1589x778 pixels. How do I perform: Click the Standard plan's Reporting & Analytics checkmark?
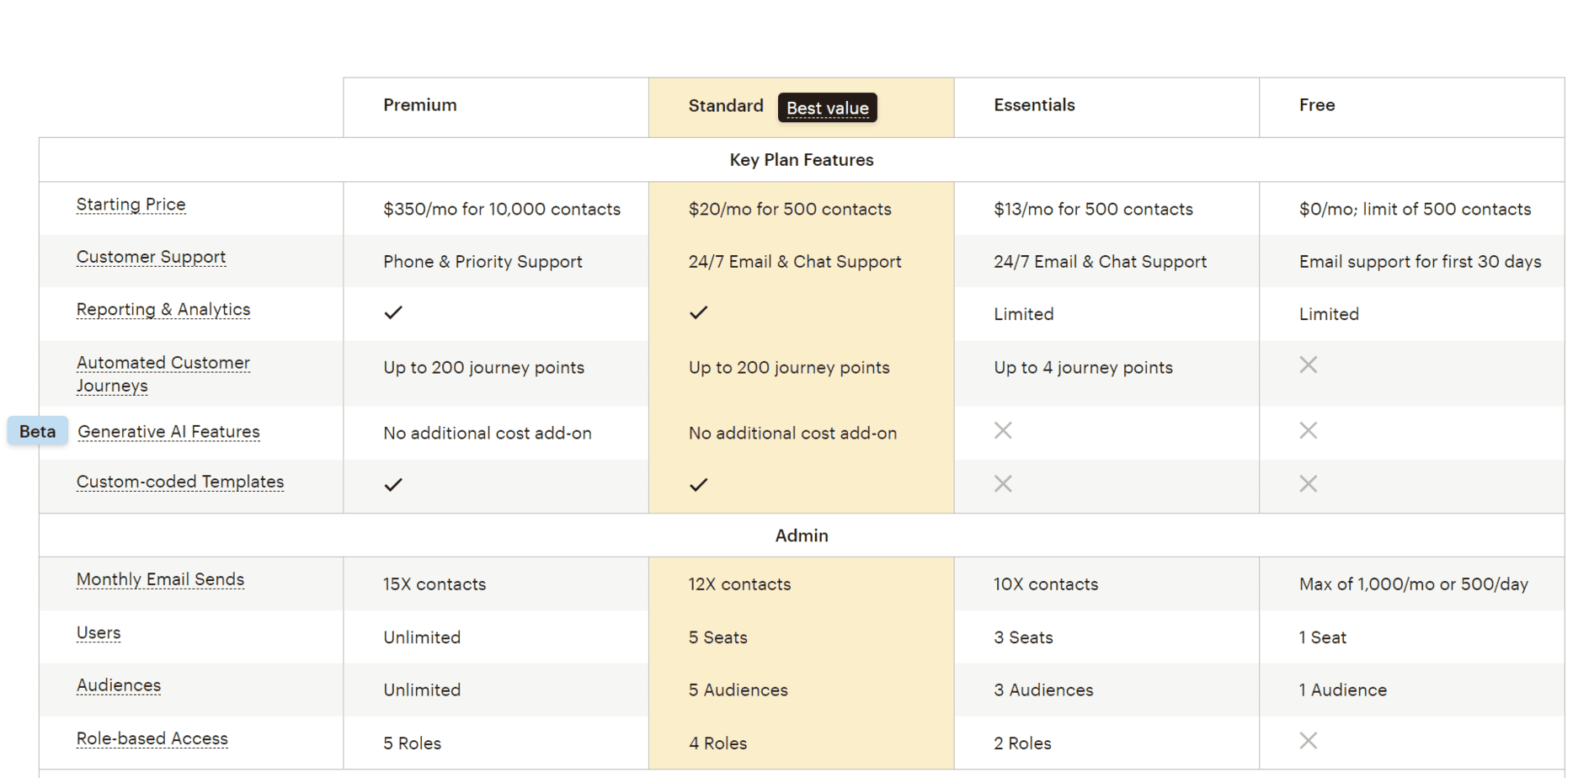point(697,312)
